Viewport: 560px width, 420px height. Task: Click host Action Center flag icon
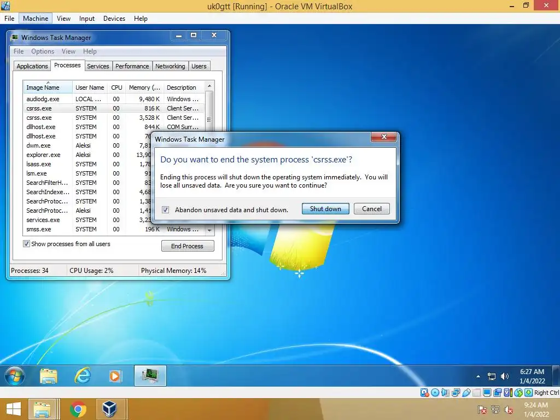click(x=482, y=410)
